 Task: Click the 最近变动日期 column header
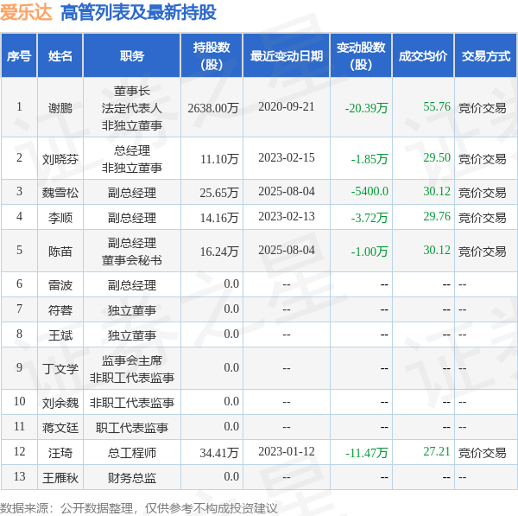pyautogui.click(x=287, y=55)
